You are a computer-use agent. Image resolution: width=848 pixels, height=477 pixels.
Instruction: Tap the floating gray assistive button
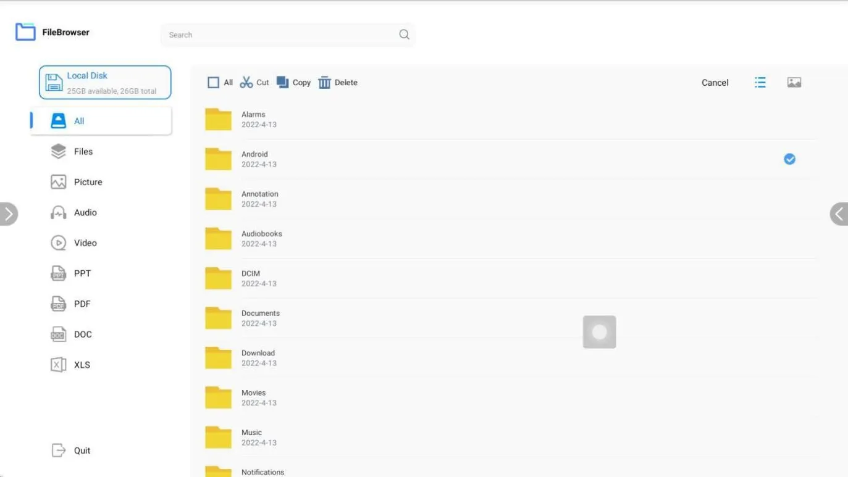tap(599, 332)
